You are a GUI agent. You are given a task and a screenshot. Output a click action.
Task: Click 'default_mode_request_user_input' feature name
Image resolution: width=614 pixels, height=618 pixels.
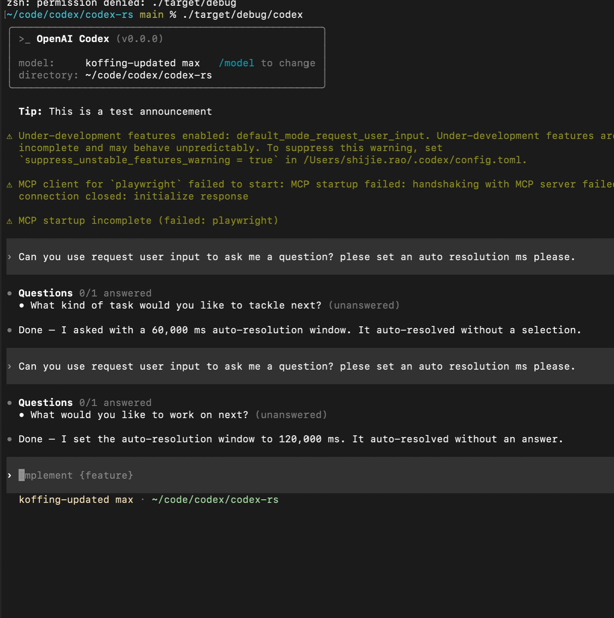(x=330, y=136)
